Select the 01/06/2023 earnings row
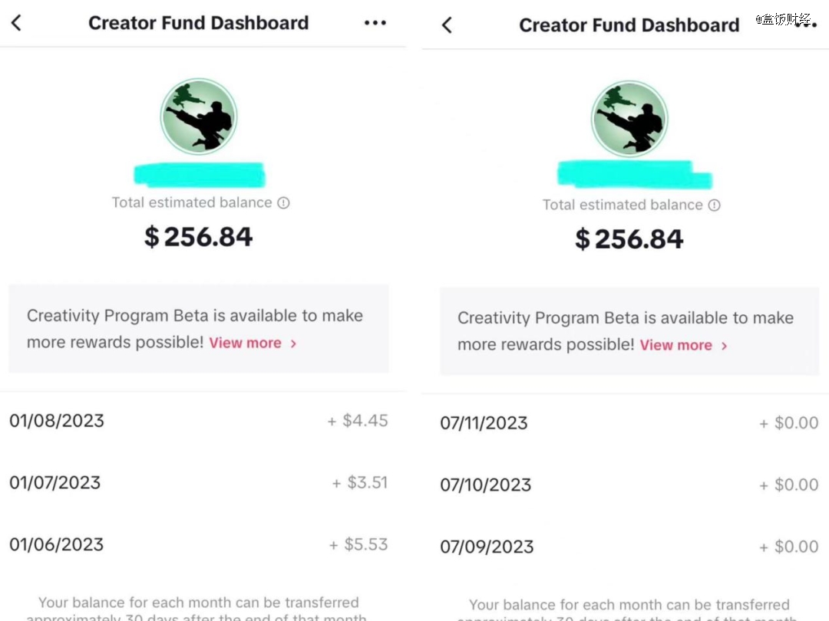This screenshot has height=621, width=829. [199, 544]
